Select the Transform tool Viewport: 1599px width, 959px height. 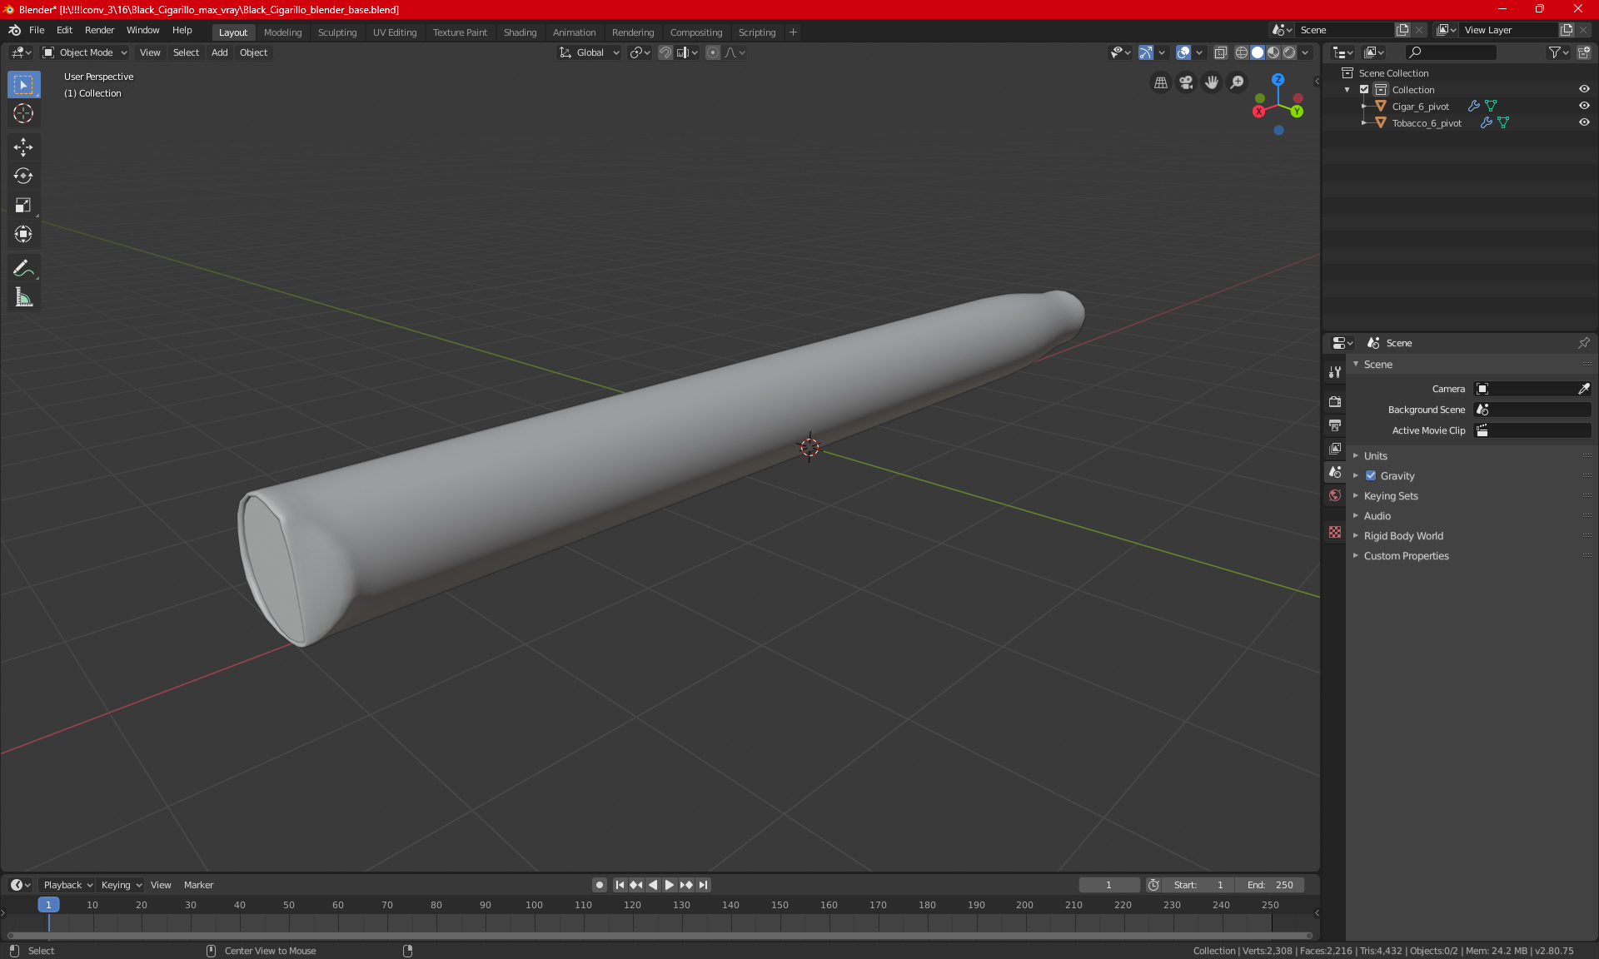click(23, 235)
